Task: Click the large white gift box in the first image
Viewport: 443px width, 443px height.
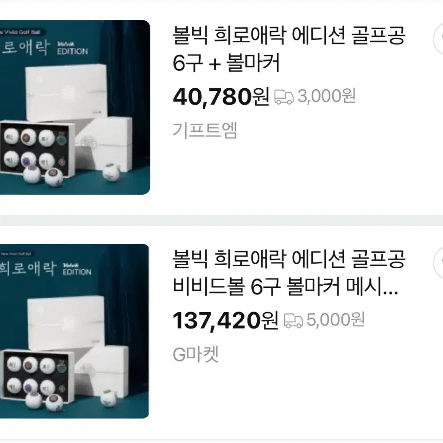Action: [67, 93]
